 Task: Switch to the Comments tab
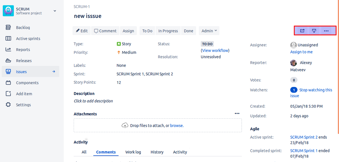(106, 152)
